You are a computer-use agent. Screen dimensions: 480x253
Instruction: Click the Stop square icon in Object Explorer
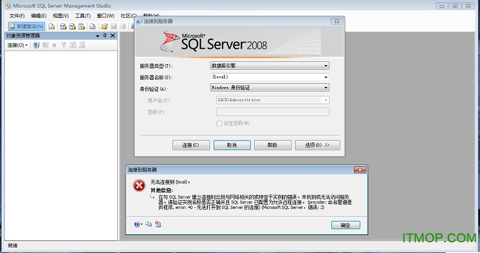point(55,45)
